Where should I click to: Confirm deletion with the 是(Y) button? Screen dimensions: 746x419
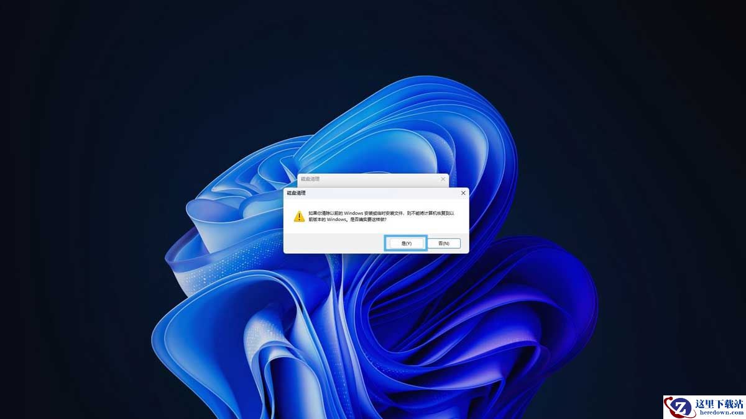406,243
